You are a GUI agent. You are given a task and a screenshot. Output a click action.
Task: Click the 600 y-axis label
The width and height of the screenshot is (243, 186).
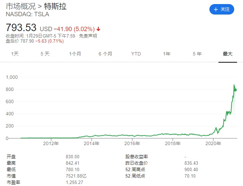[x=10, y=101]
